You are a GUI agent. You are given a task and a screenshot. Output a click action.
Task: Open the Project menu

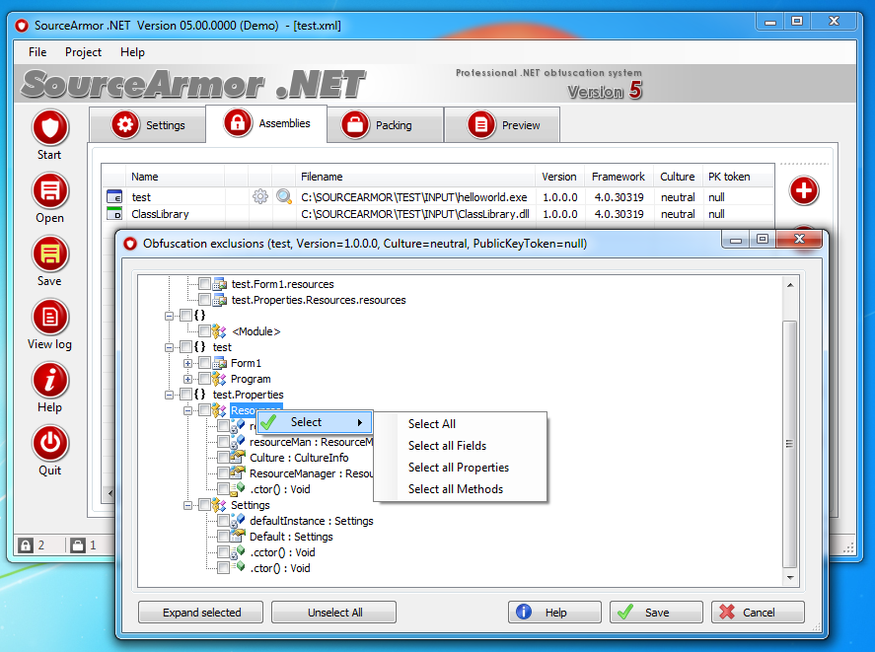point(83,52)
